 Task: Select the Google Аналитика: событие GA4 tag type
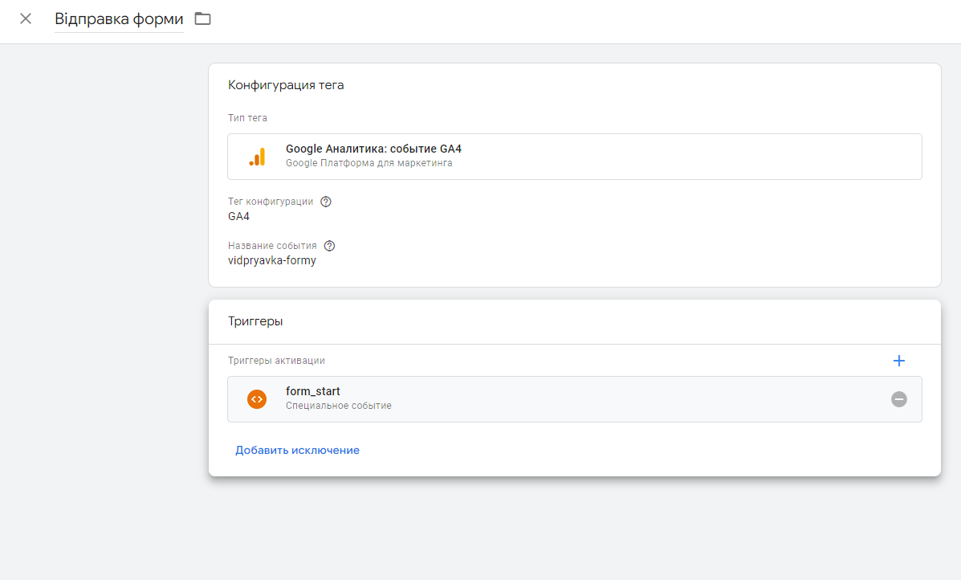pyautogui.click(x=373, y=149)
